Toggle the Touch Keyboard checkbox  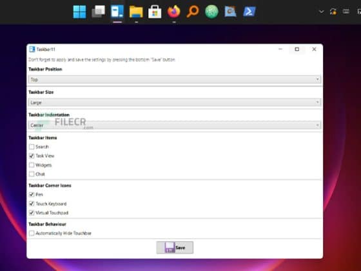coord(32,204)
